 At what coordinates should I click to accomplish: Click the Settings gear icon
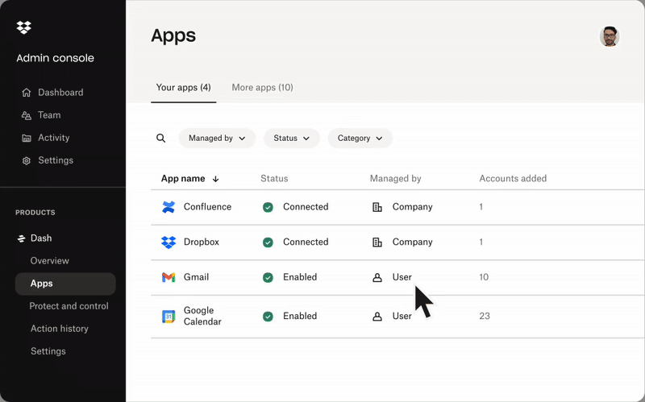(x=27, y=160)
